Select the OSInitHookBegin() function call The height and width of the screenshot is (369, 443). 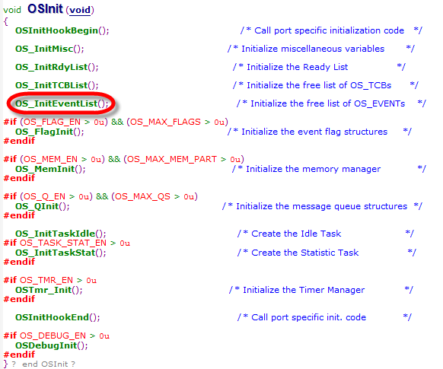click(x=62, y=30)
